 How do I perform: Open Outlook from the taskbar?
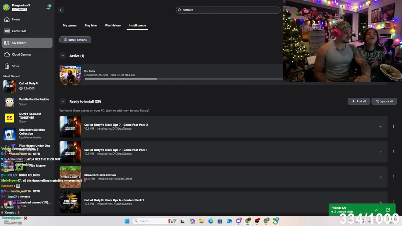coord(229,221)
